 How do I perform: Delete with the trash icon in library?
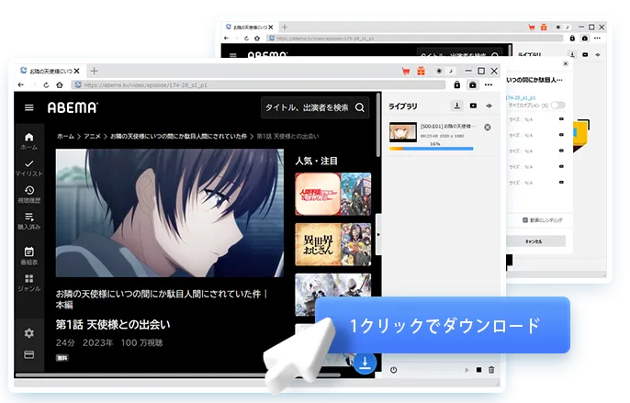click(x=491, y=370)
